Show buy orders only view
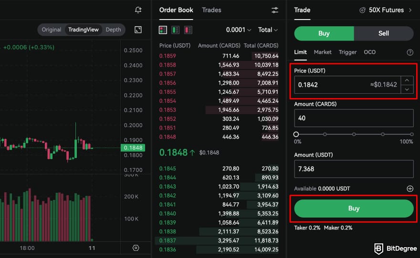This screenshot has height=258, width=420. point(176,30)
